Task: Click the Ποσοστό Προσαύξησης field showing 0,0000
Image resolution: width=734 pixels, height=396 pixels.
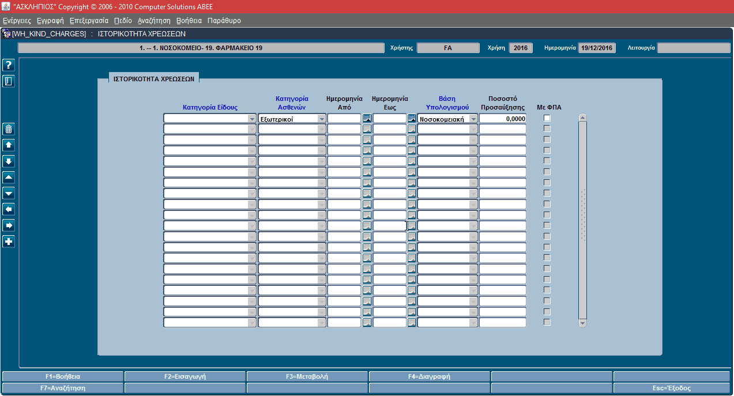Action: (x=503, y=118)
